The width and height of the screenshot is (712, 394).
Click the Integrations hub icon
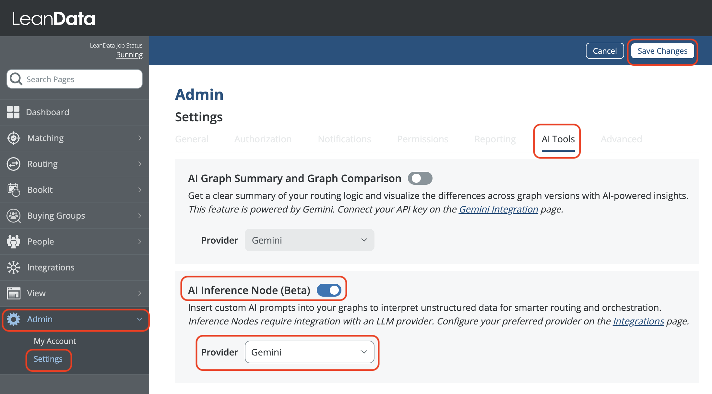tap(14, 268)
